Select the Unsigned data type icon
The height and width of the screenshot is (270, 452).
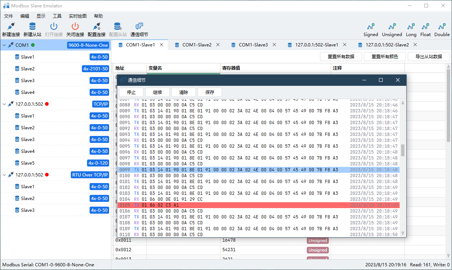coord(392,27)
